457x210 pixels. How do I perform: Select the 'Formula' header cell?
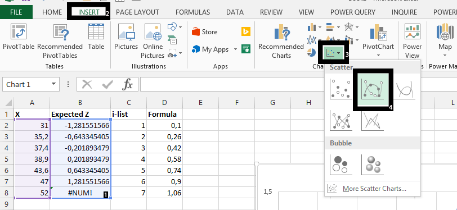point(165,115)
